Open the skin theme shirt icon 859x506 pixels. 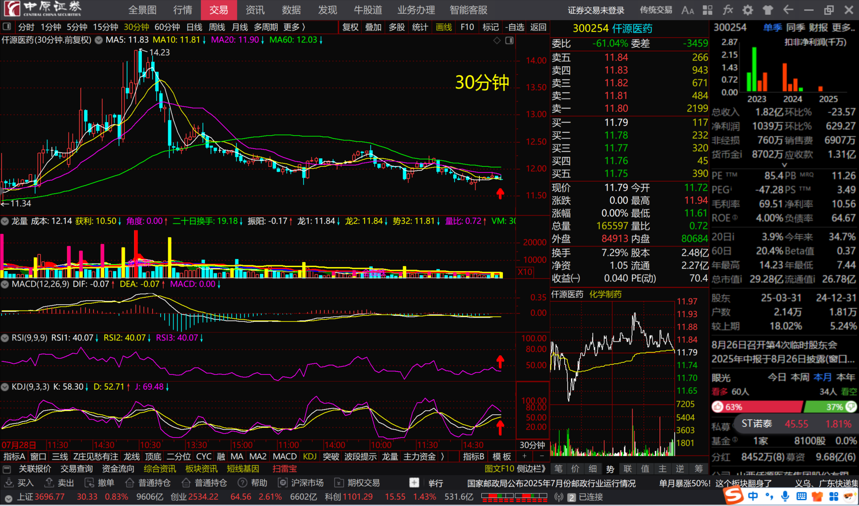pos(768,10)
